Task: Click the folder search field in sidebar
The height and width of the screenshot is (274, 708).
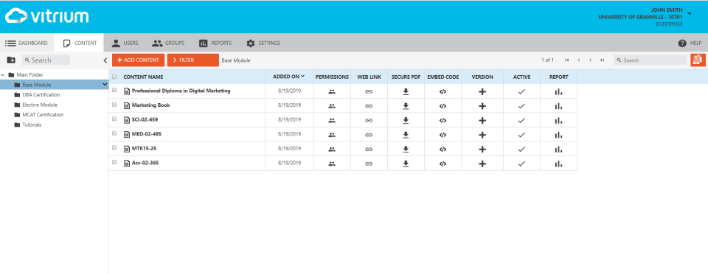Action: (46, 60)
